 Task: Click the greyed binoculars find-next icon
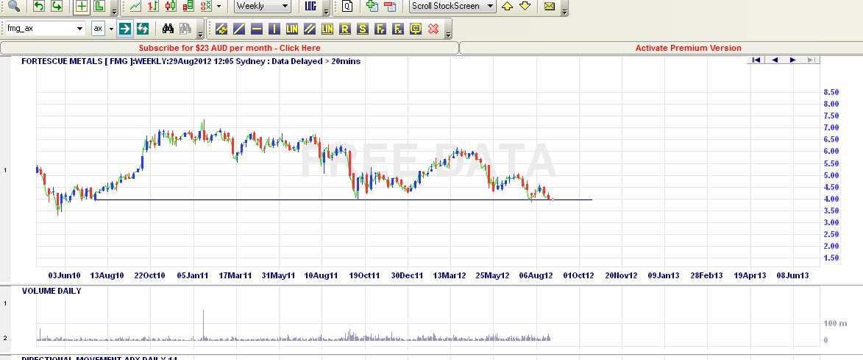185,29
